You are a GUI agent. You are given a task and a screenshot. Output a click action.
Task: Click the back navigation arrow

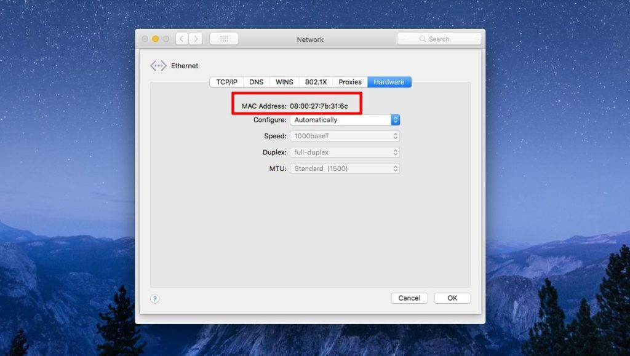tap(181, 38)
